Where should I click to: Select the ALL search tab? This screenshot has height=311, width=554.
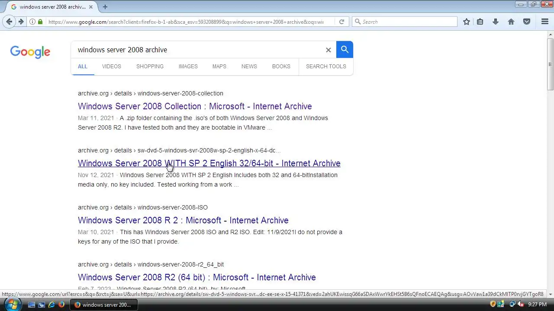click(x=83, y=67)
